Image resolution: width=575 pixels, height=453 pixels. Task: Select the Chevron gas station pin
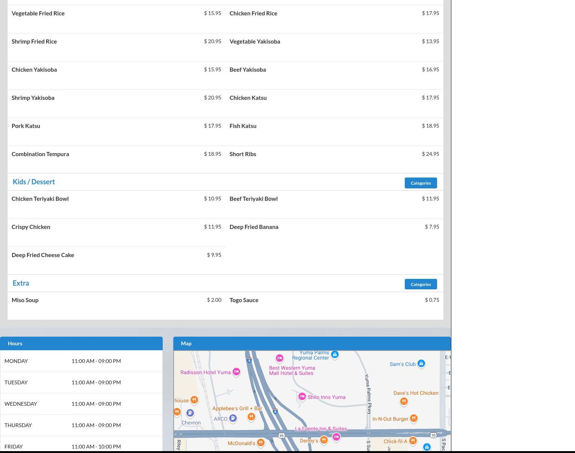(190, 413)
